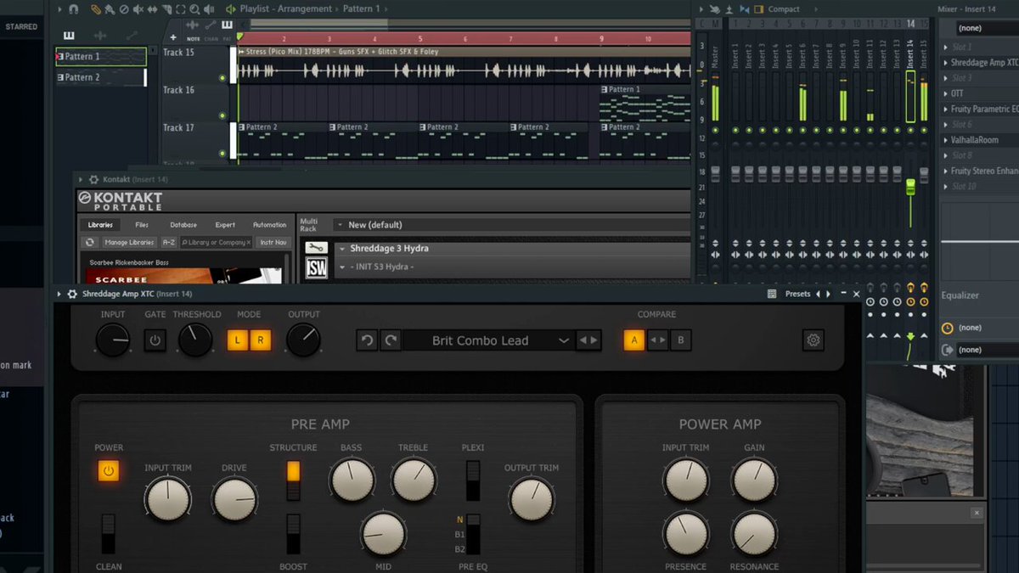Click the playlist magnet snap icon
The image size is (1019, 573).
click(74, 9)
